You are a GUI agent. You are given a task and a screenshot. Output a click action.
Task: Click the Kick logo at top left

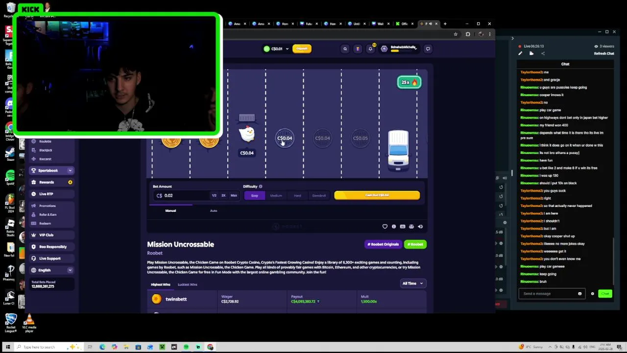coord(30,9)
